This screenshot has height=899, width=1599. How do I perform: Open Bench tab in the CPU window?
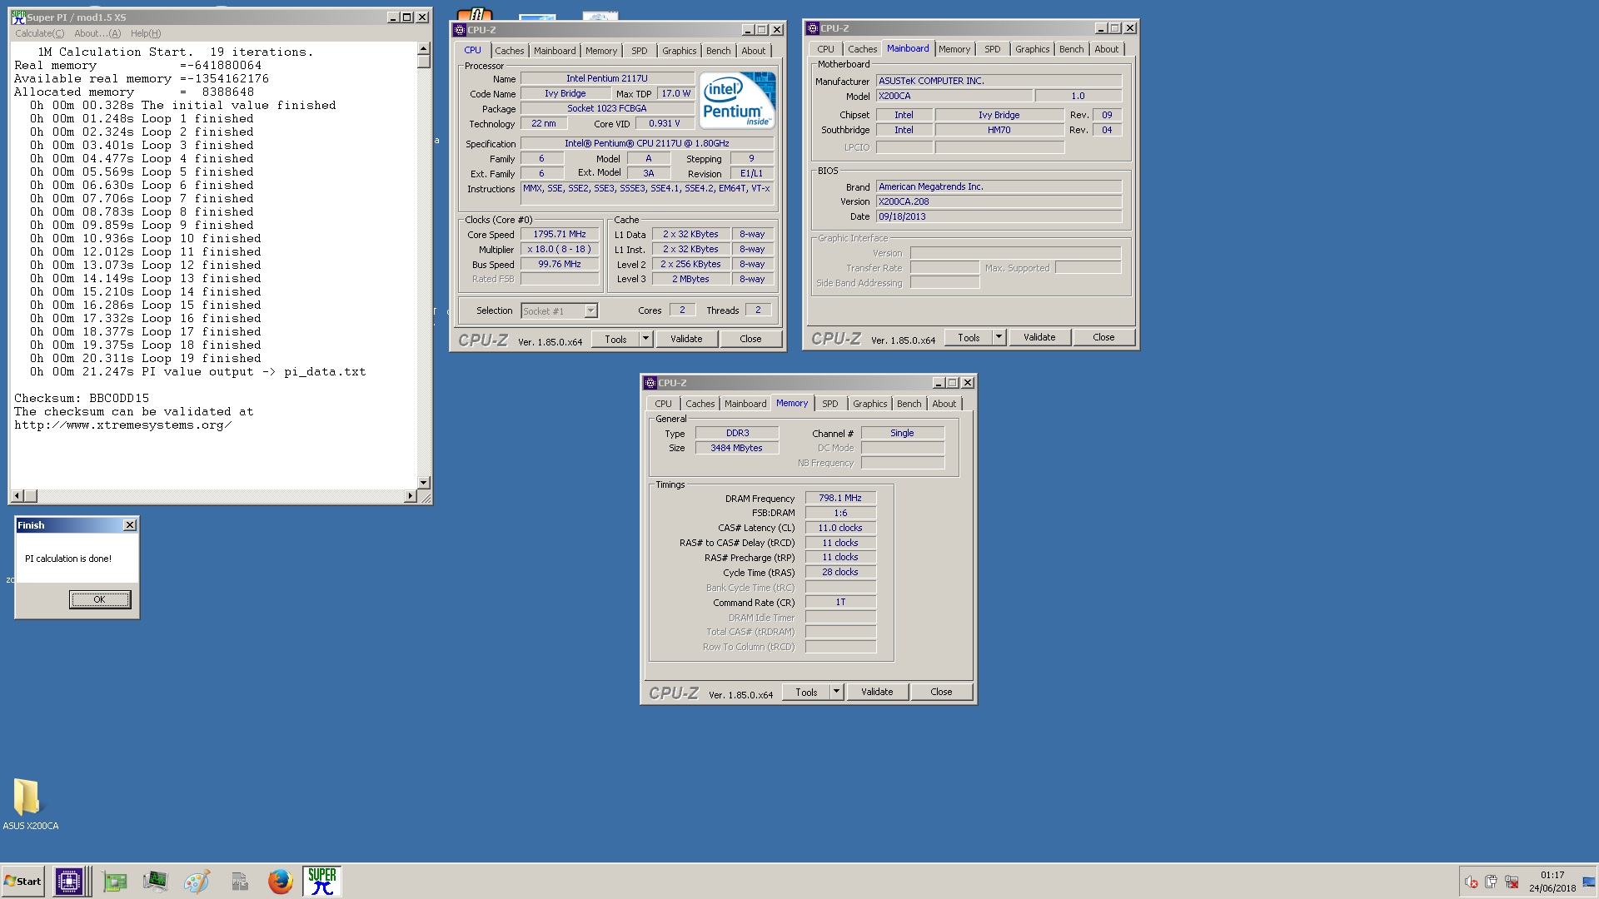click(718, 51)
